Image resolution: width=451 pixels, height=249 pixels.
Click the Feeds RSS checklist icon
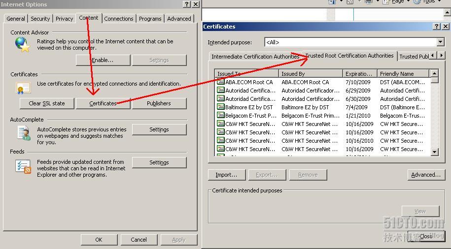[23, 167]
